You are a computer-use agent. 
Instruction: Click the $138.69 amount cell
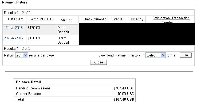(34, 38)
